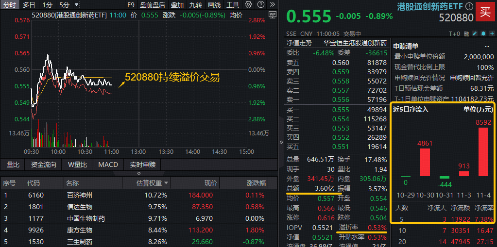Open the help question mark icon

(x=260, y=5)
